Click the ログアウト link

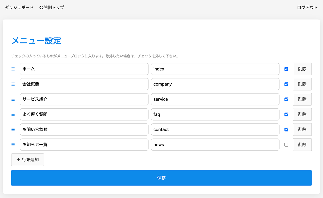(307, 8)
